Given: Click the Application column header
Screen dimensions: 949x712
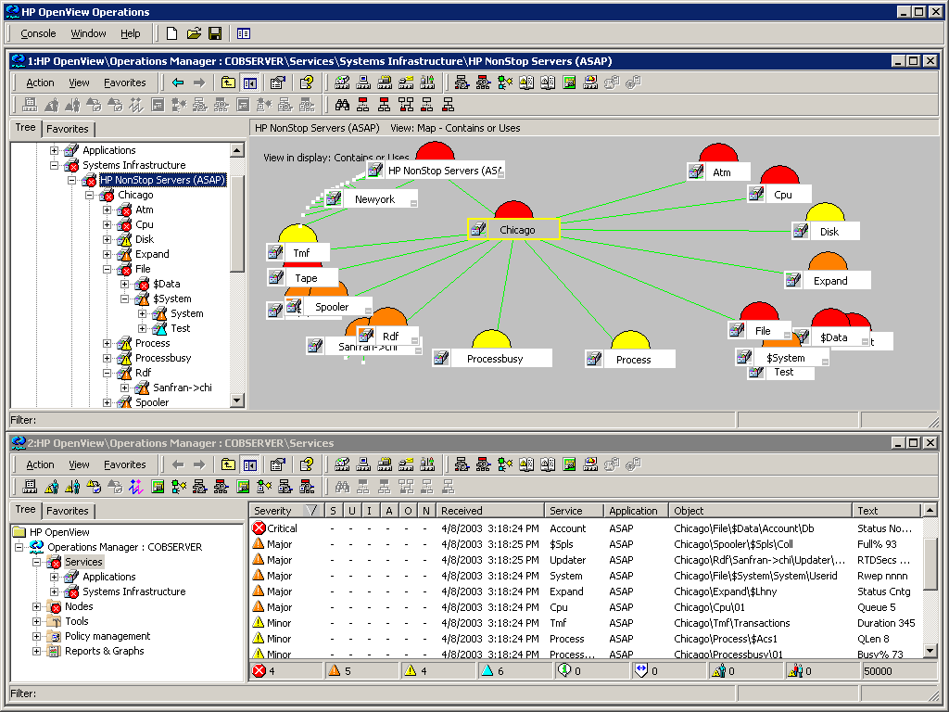Looking at the screenshot, I should 636,511.
